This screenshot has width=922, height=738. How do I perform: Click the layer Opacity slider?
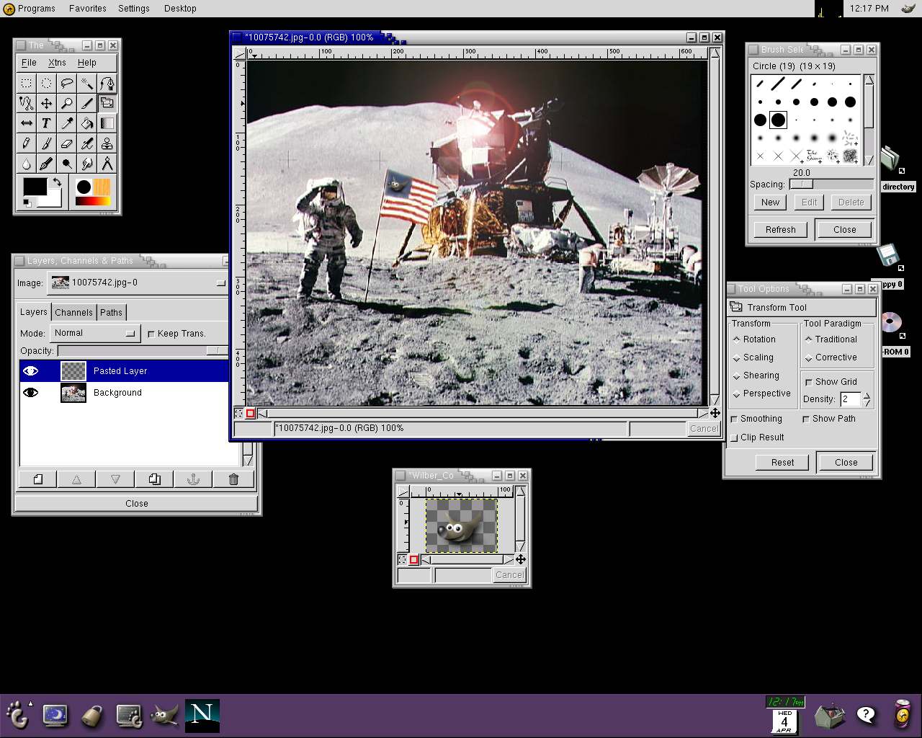[142, 351]
